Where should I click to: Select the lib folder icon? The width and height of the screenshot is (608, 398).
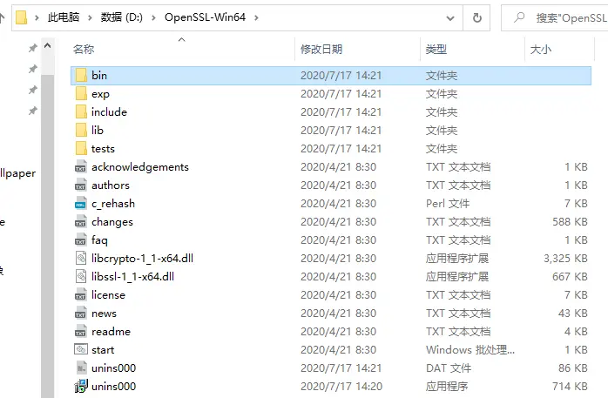pyautogui.click(x=81, y=130)
